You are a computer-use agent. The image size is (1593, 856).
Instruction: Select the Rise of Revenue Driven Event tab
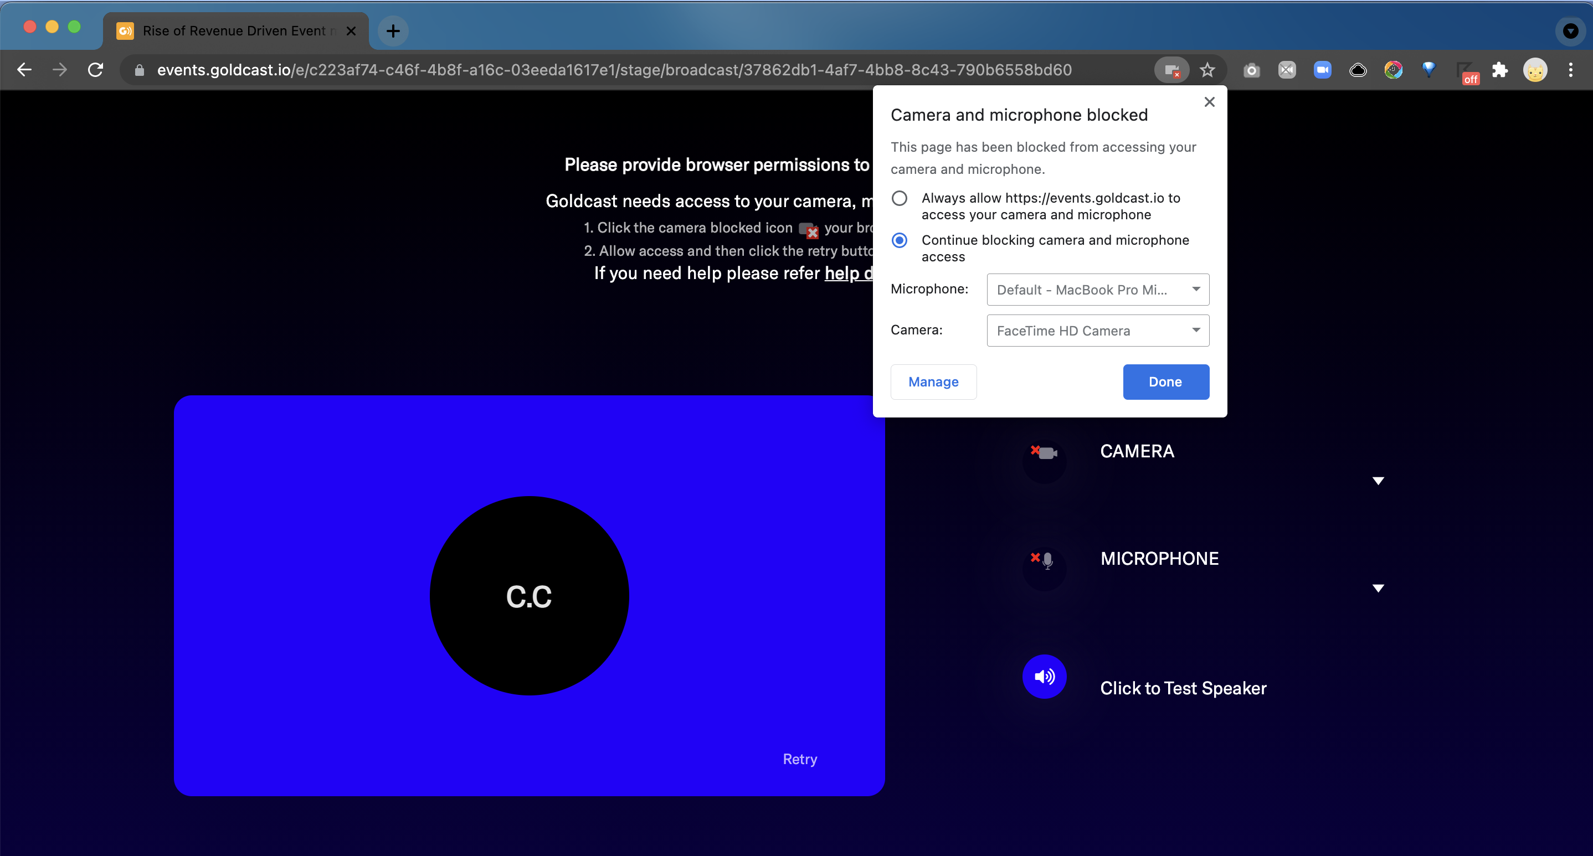(x=235, y=31)
